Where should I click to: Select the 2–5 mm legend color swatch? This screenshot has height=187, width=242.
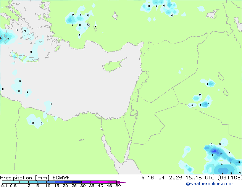(33, 182)
